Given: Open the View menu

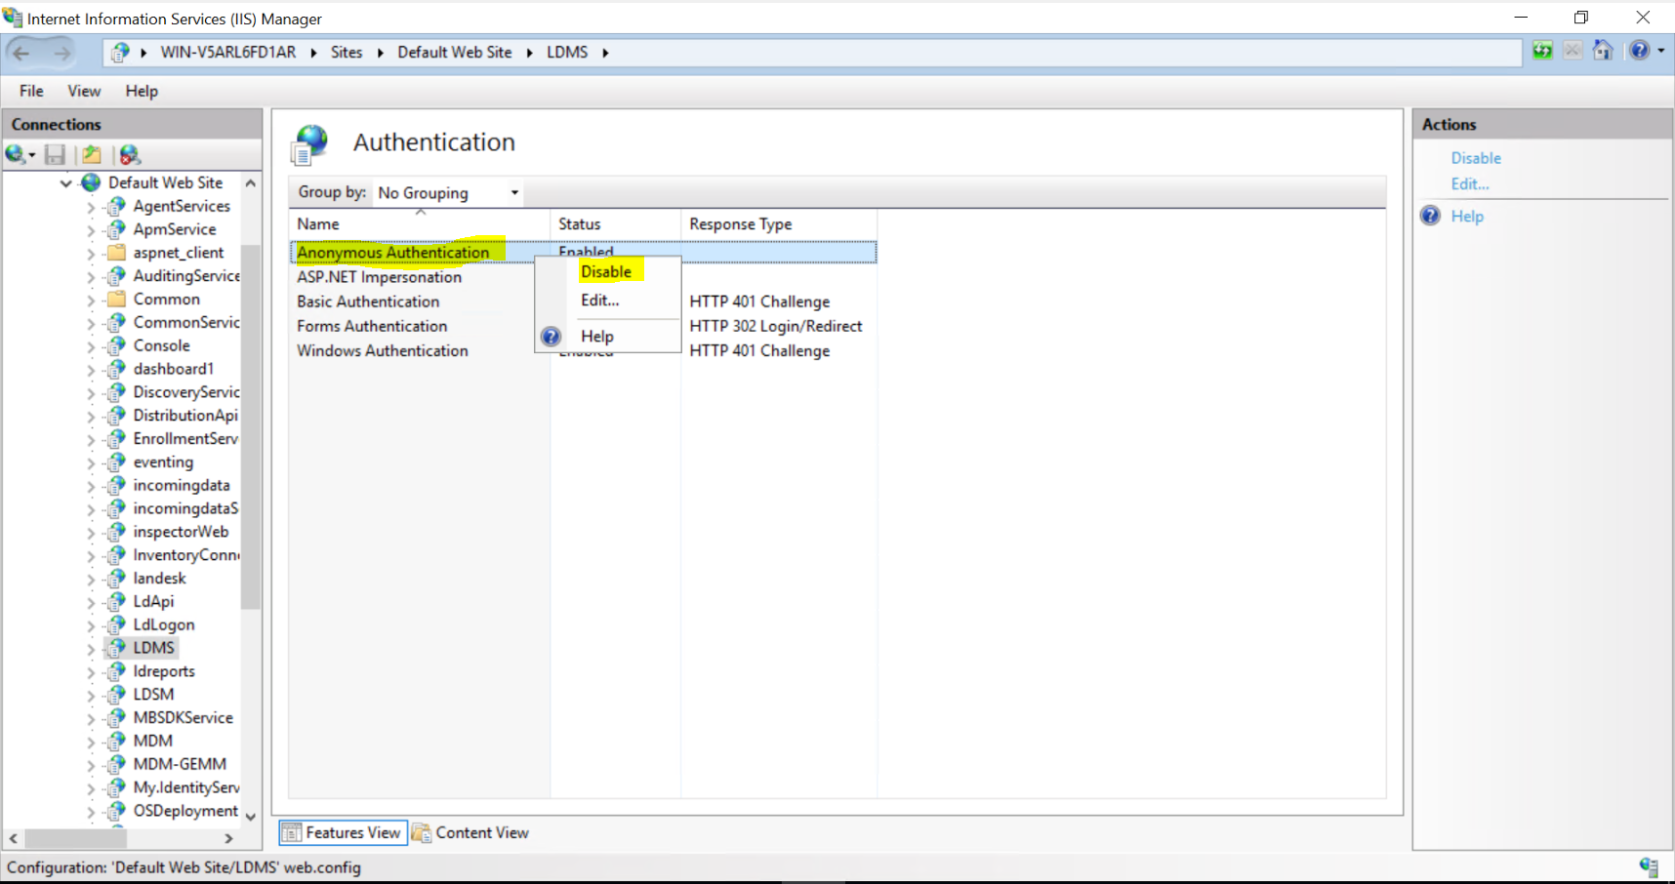Looking at the screenshot, I should click(x=84, y=91).
